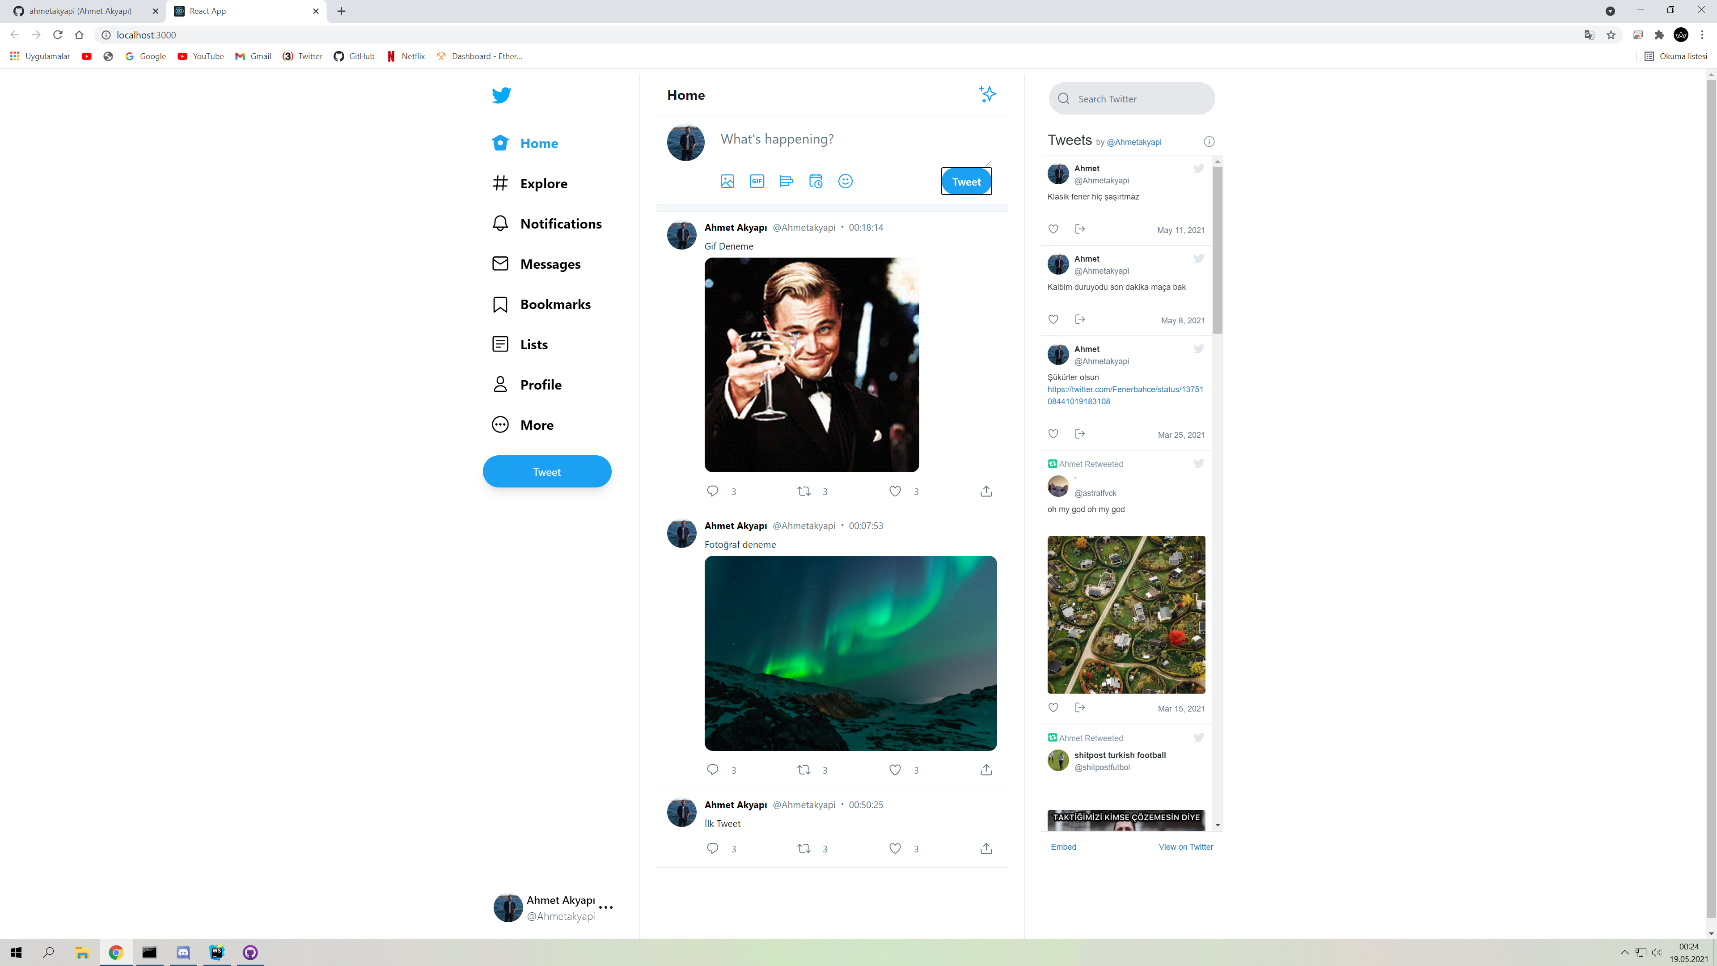This screenshot has height=966, width=1717.
Task: Click the Twitter bird logo in sidebar
Action: pos(501,95)
